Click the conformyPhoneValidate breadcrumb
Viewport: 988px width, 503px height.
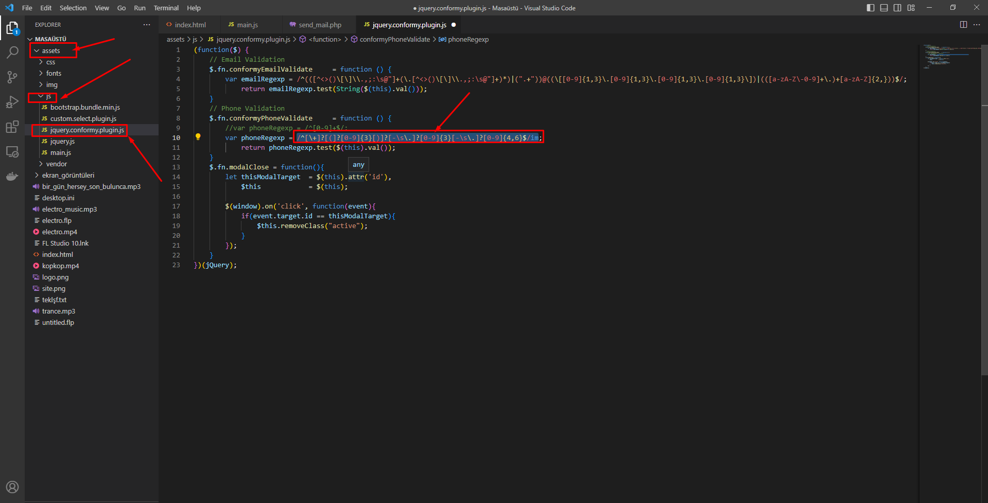(394, 39)
